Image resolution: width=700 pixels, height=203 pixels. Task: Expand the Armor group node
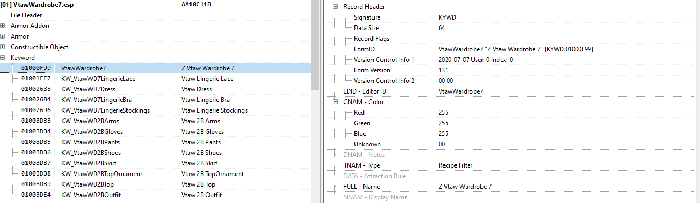(3, 36)
